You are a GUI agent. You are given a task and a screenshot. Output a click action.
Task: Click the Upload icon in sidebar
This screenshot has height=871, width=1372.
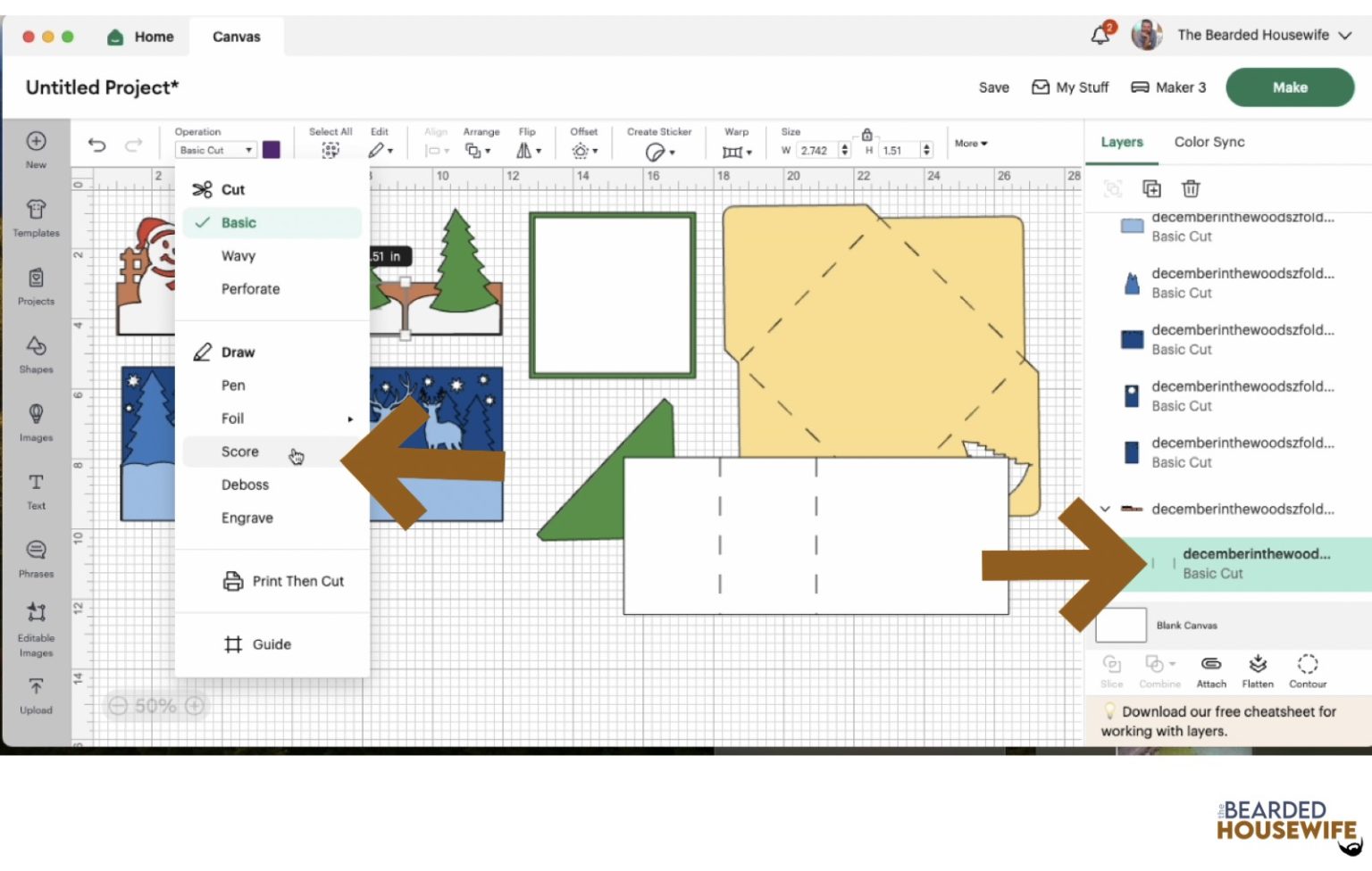(x=36, y=695)
